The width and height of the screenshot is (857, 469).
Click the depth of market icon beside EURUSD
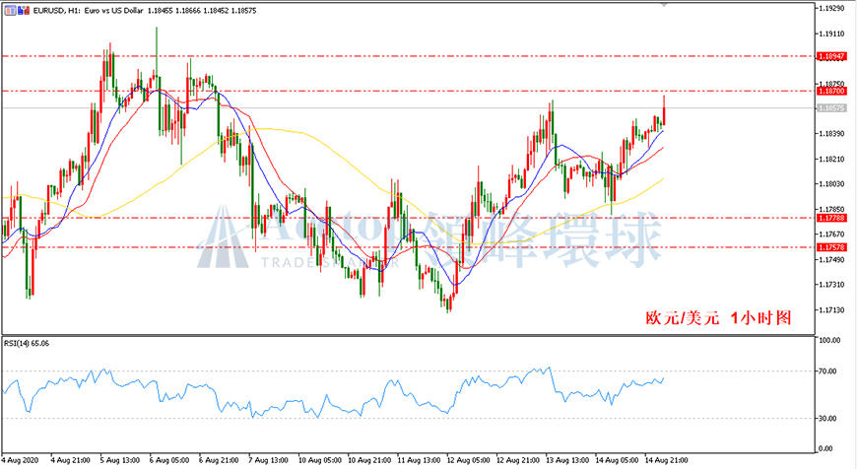24,11
